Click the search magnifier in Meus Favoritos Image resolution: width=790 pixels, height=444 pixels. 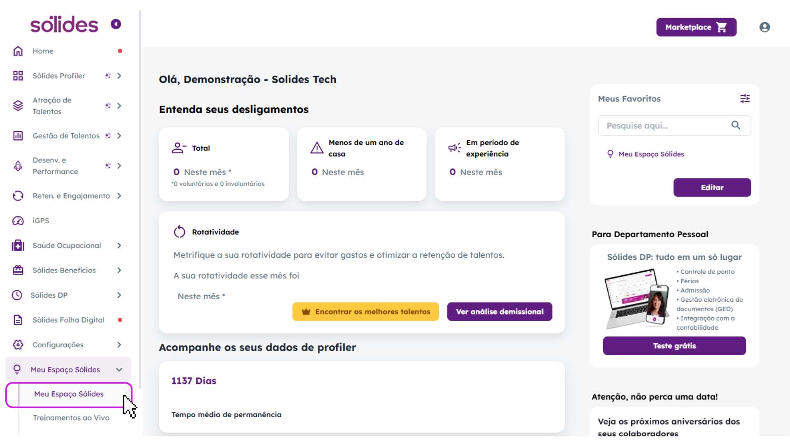[736, 125]
